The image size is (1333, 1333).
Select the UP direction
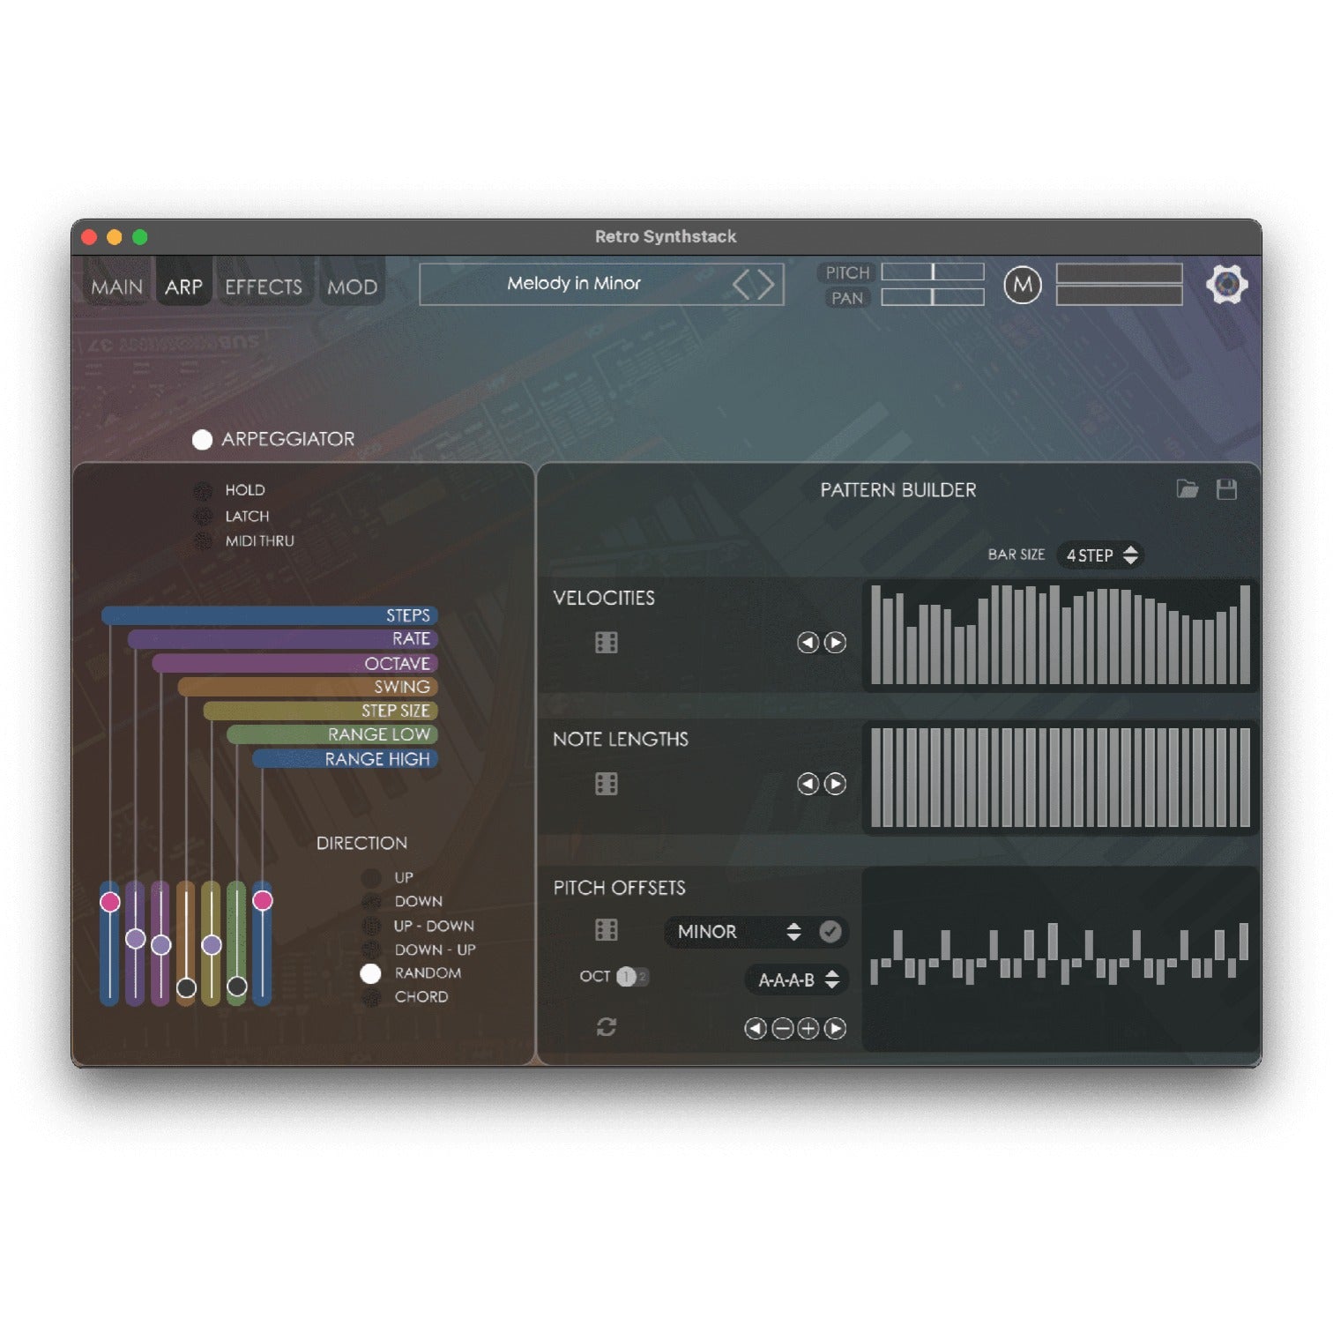tap(371, 878)
